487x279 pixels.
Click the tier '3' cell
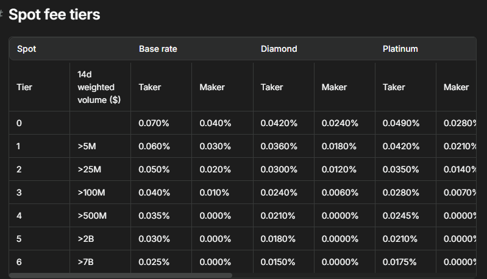tap(19, 192)
